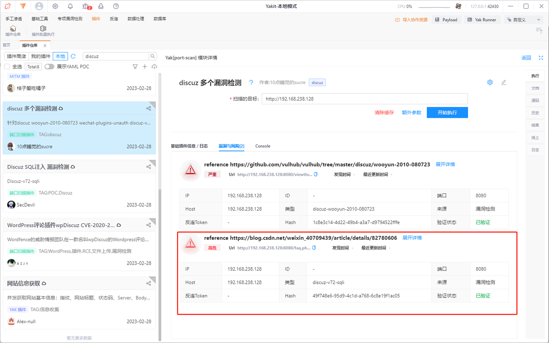The width and height of the screenshot is (549, 343).
Task: Open the 数据库 menu
Action: [x=160, y=19]
